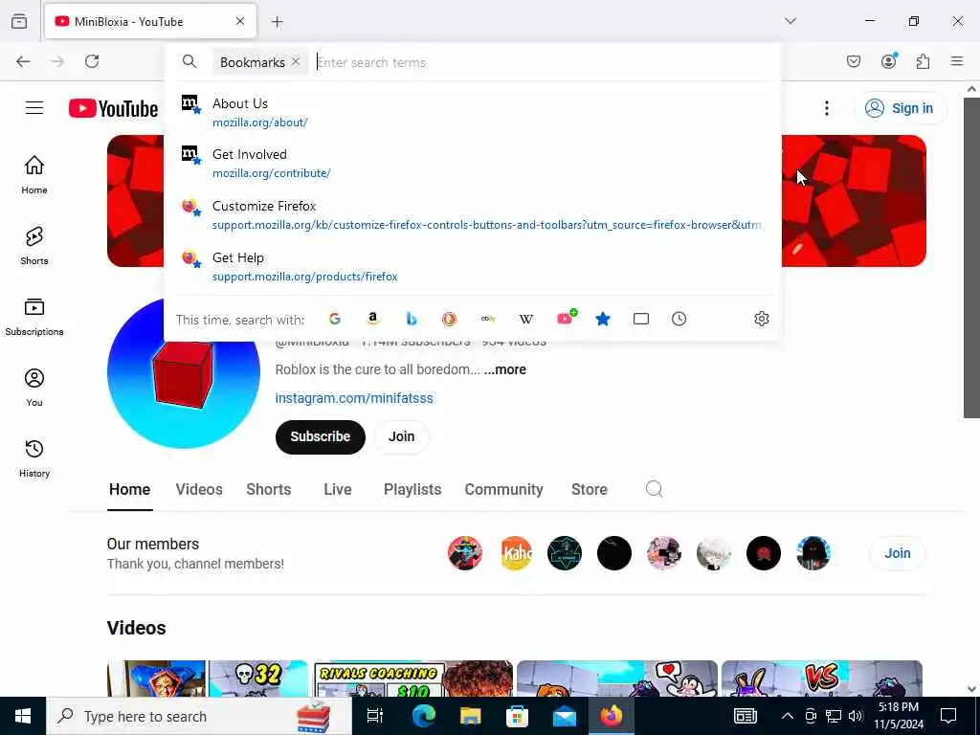Viewport: 980px width, 735px height.
Task: Open File Explorer from taskbar
Action: coord(470,716)
